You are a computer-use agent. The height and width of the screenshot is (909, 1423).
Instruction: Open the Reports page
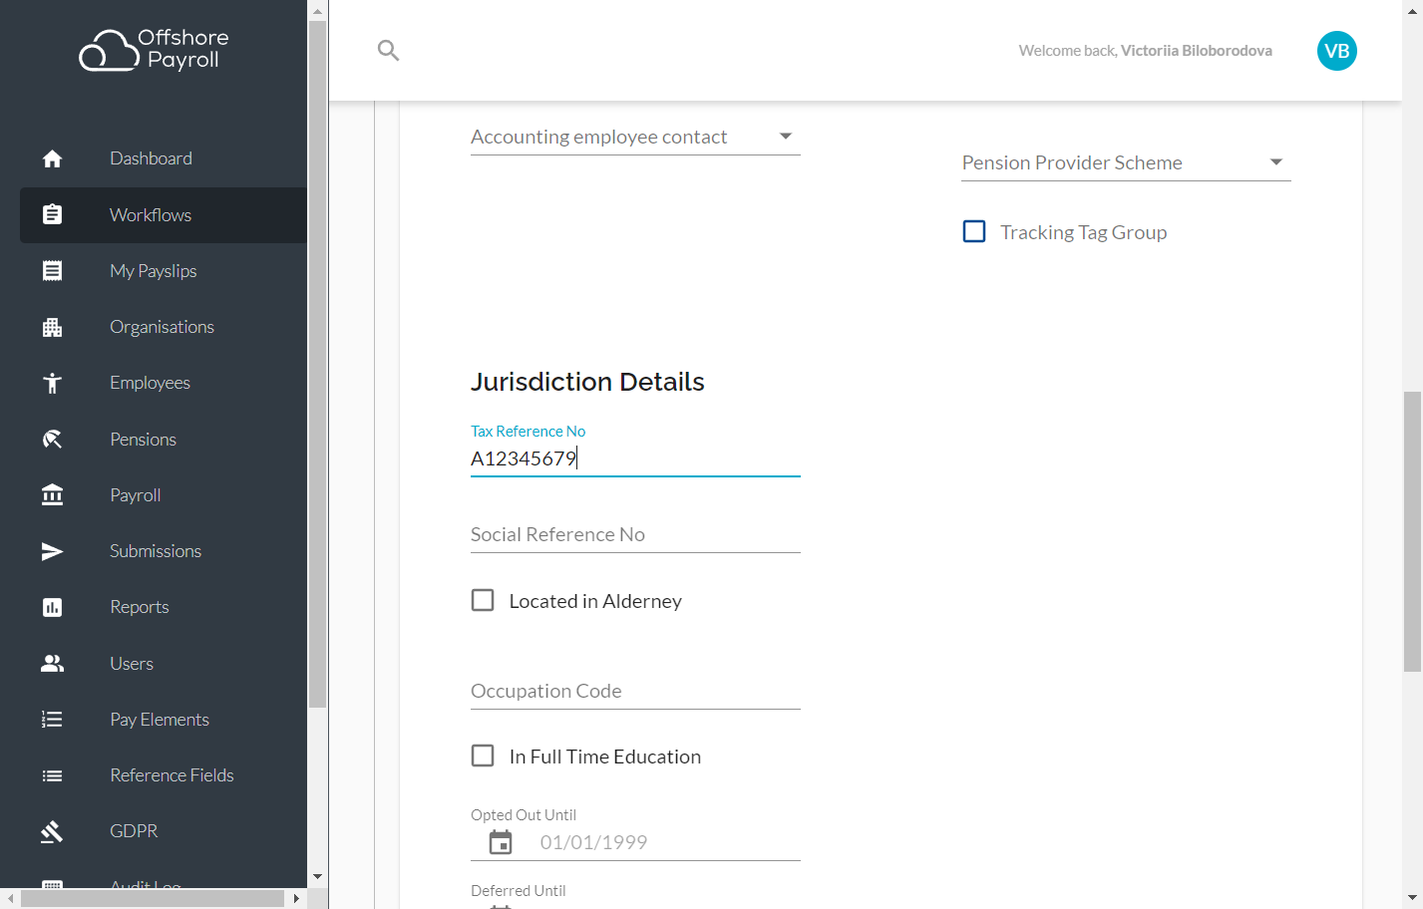164,607
